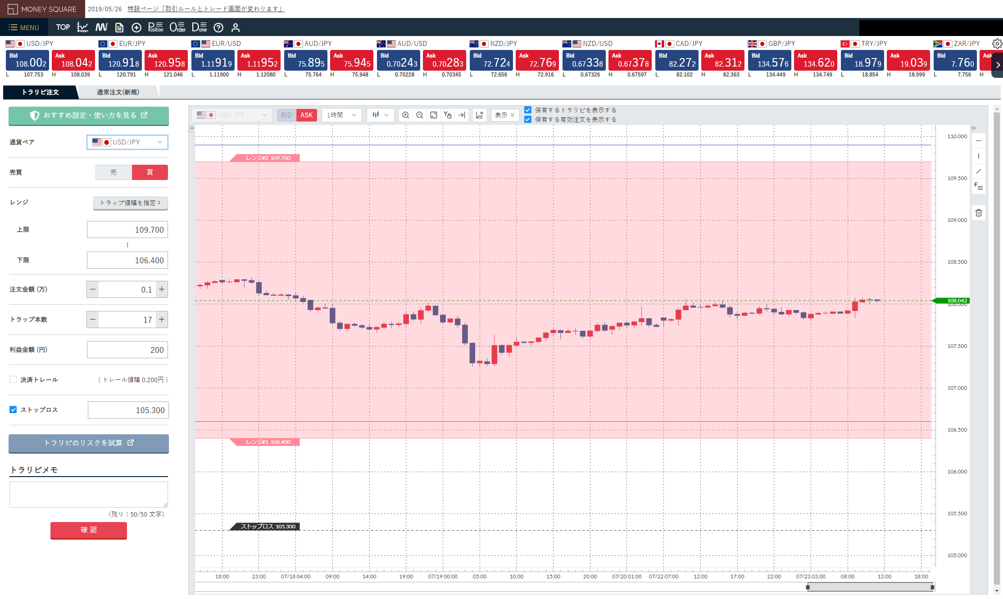
Task: Open the 1時間 timeframe dropdown
Action: click(341, 115)
